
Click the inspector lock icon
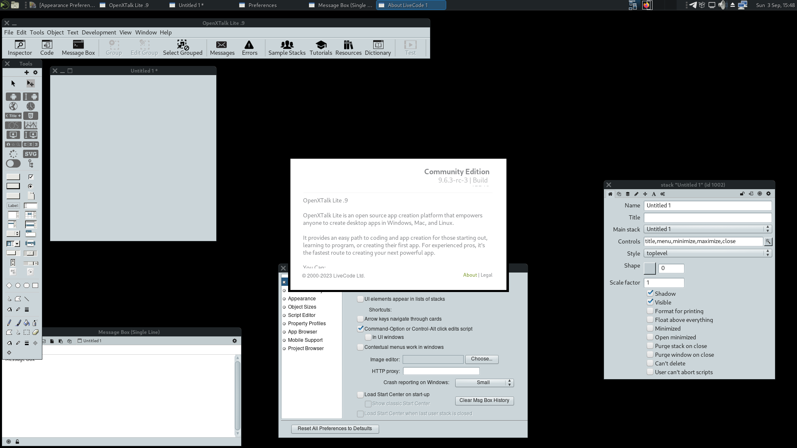[x=742, y=194]
